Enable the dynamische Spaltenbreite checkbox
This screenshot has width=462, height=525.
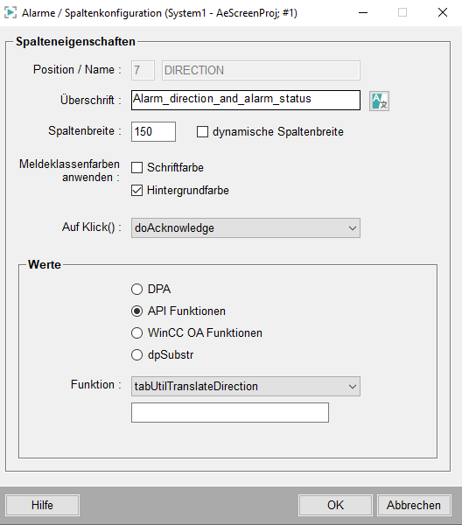(x=202, y=131)
